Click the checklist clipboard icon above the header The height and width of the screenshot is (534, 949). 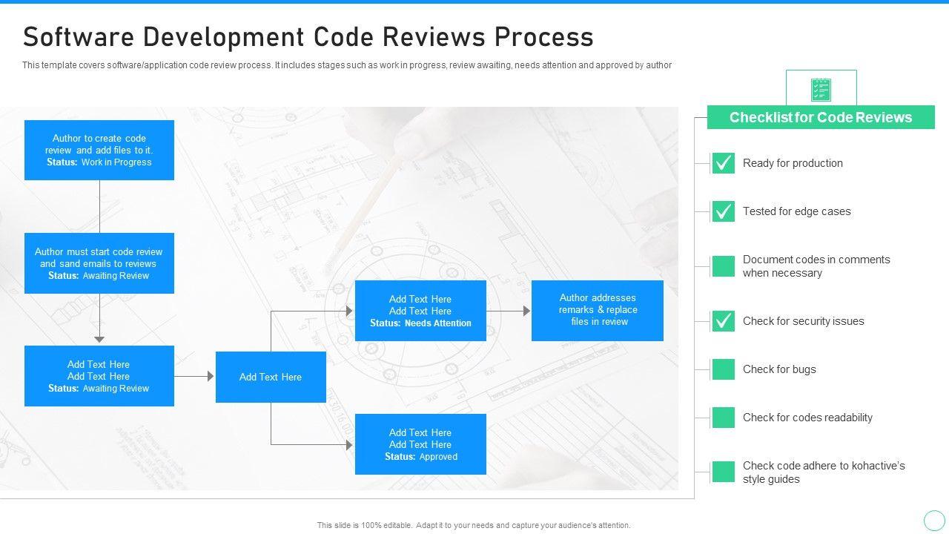(821, 90)
